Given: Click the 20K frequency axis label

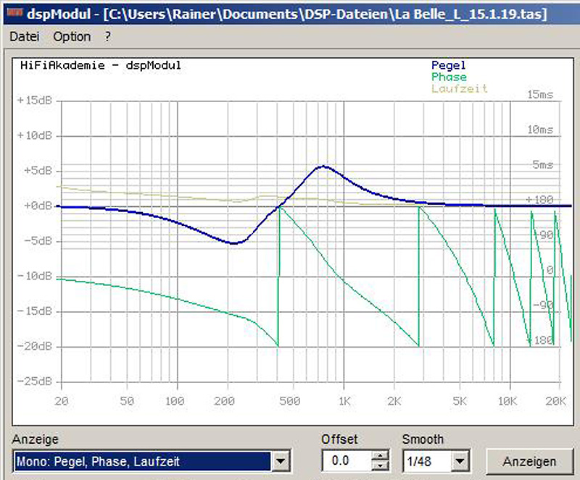Looking at the screenshot, I should pyautogui.click(x=556, y=401).
